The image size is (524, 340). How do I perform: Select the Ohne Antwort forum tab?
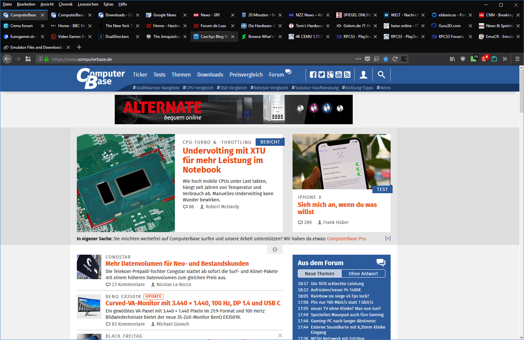(363, 274)
